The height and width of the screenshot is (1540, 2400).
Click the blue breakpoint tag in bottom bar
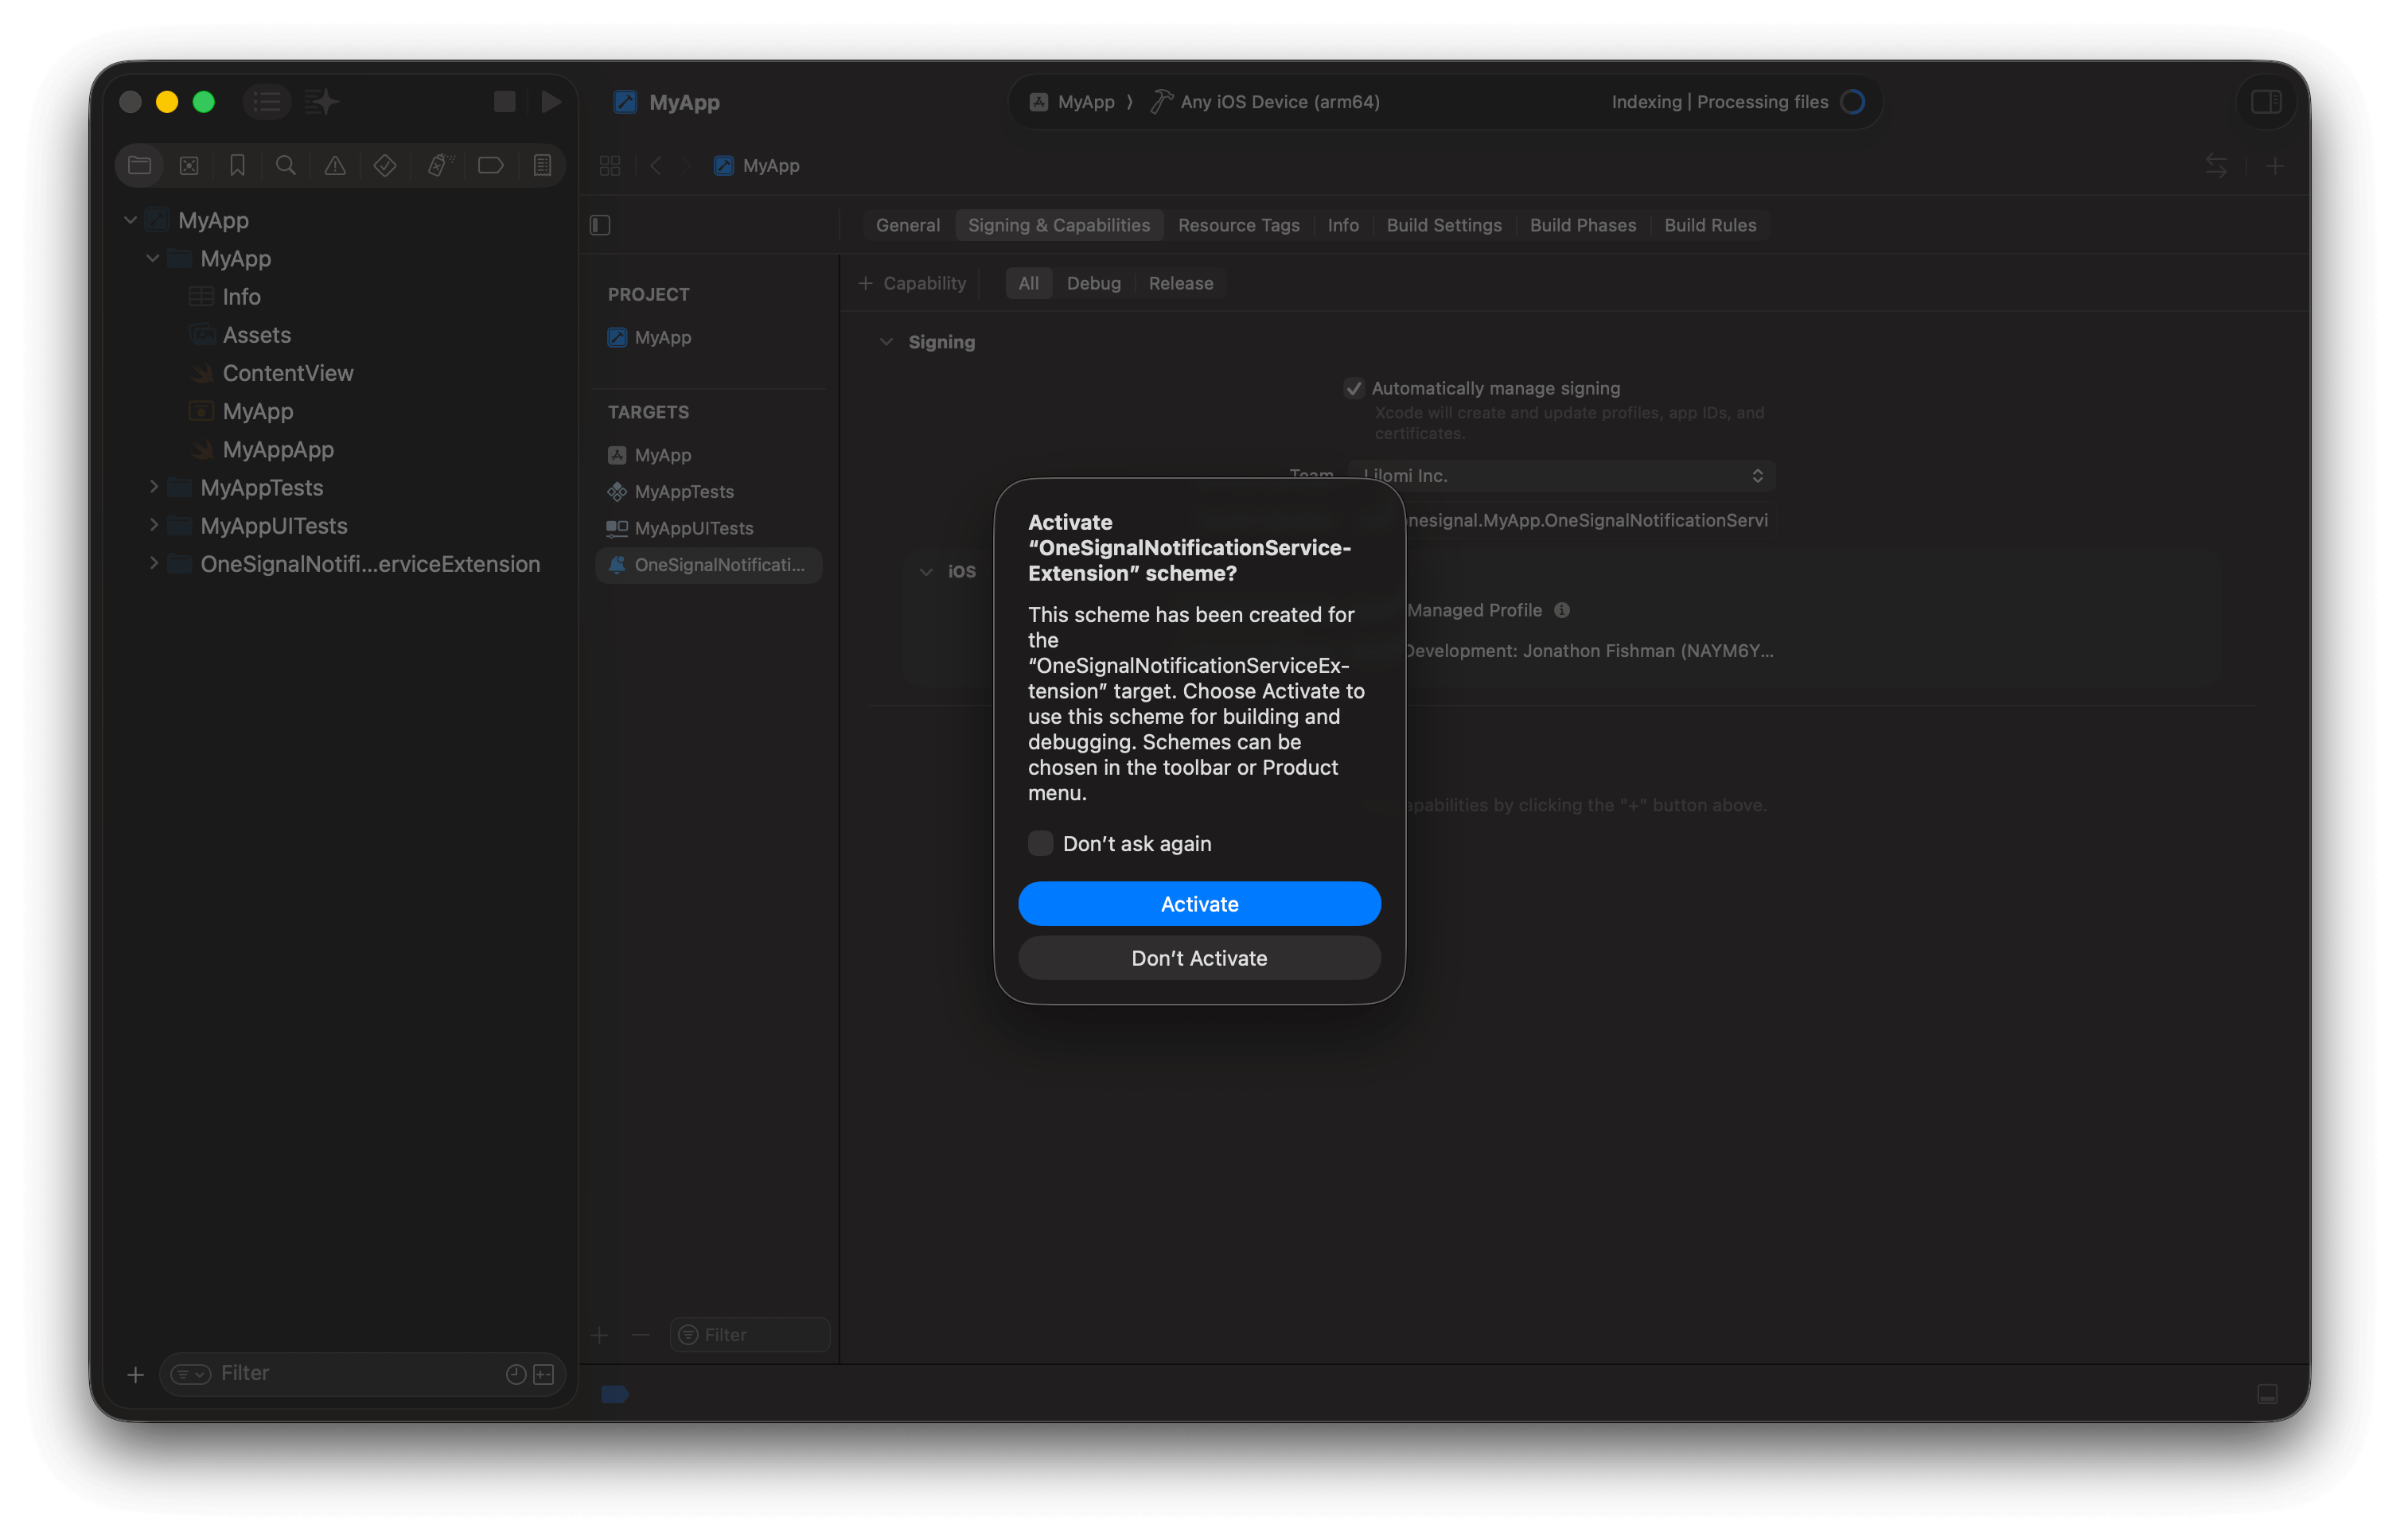point(614,1393)
